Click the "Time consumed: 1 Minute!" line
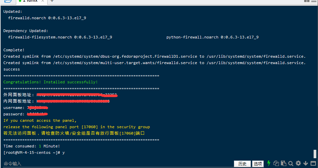This screenshot has height=168, width=318. 32,146
